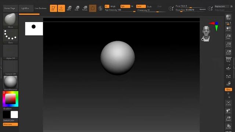Select the Rotate transform tool in top toolbar
235x132 pixels.
85,8
